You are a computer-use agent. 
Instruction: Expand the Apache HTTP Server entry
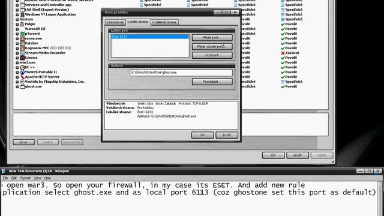[17, 77]
